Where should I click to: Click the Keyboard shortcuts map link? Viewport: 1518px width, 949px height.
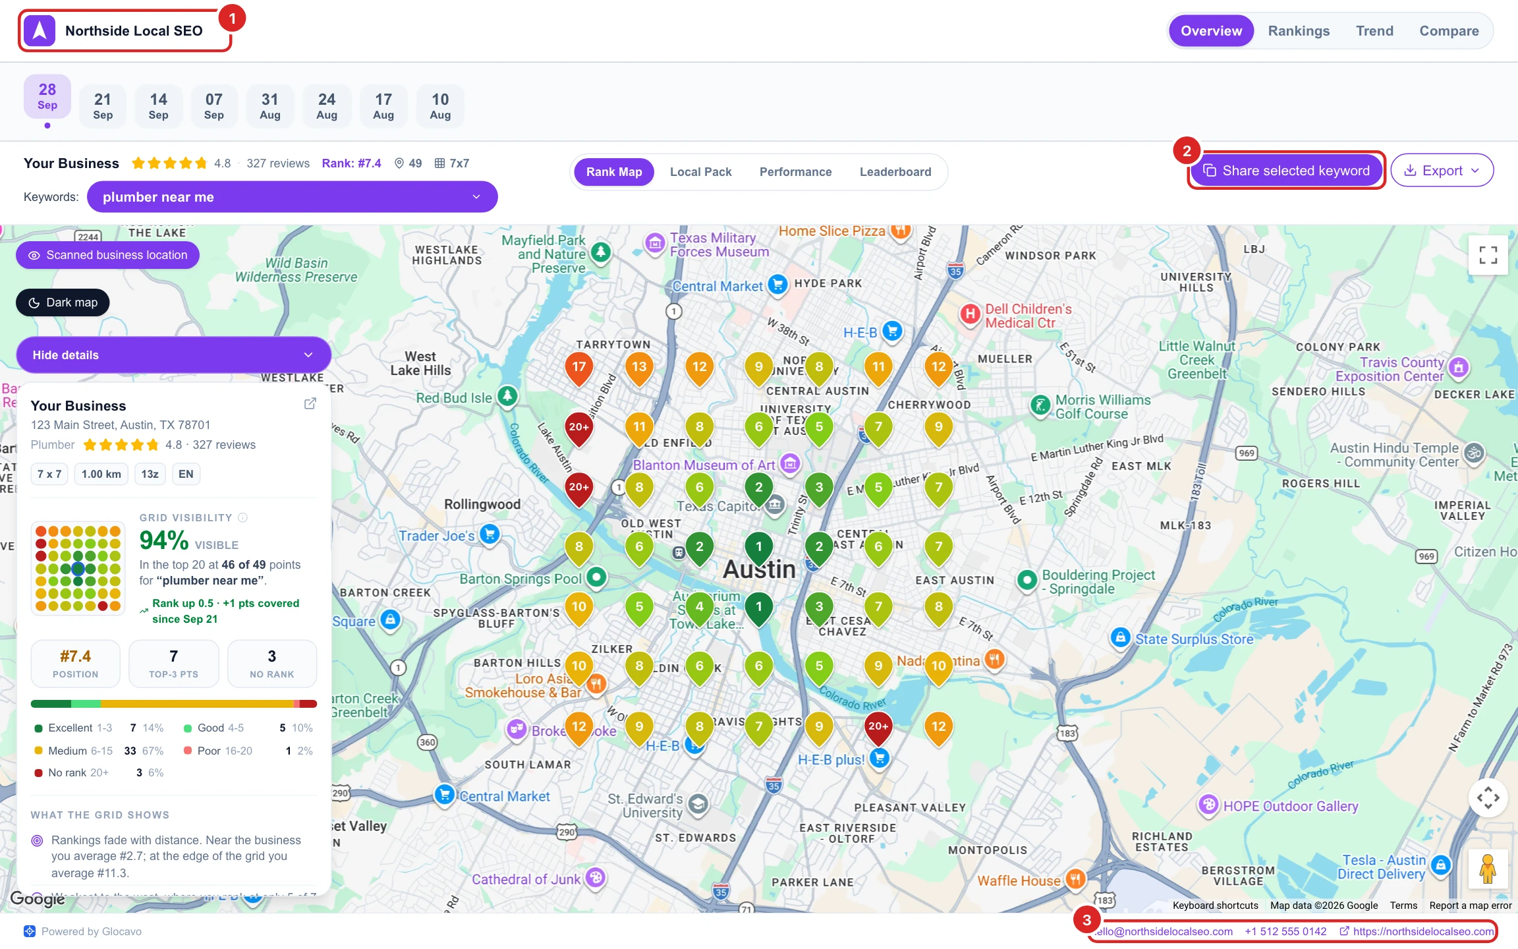pyautogui.click(x=1215, y=906)
